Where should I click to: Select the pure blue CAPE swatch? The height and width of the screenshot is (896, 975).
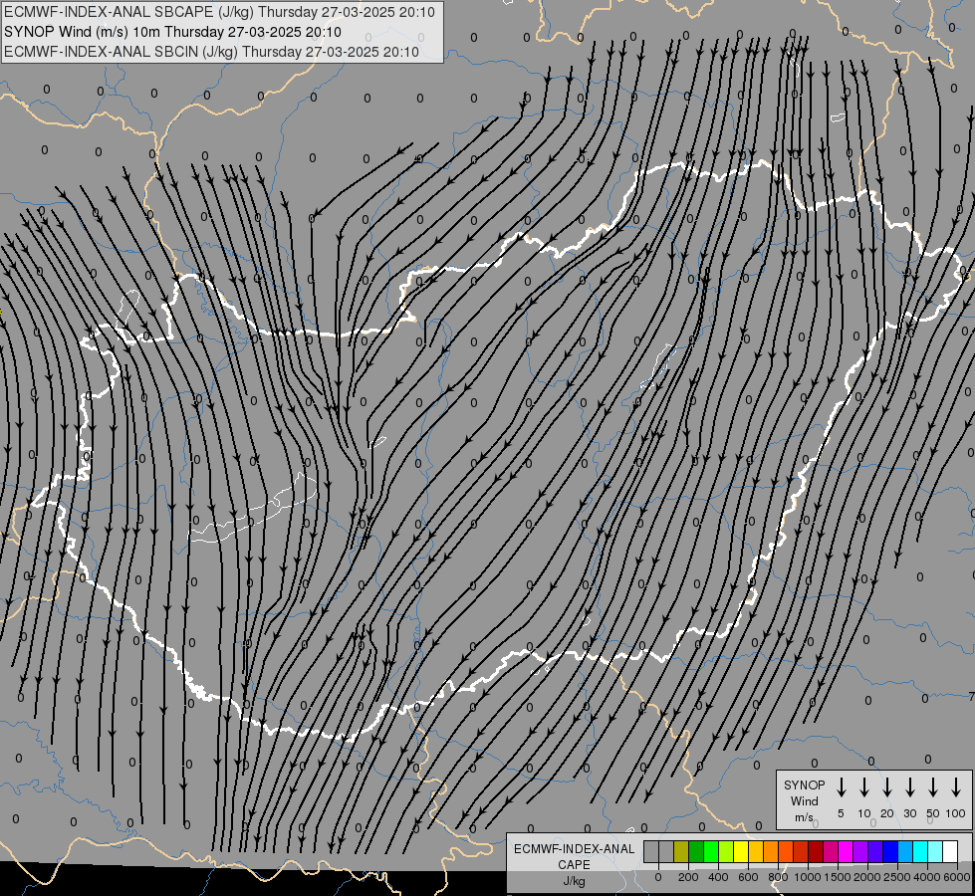coord(889,851)
